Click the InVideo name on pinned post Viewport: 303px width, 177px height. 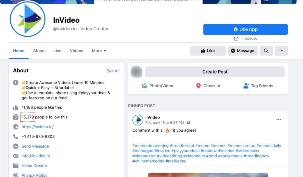pos(152,117)
